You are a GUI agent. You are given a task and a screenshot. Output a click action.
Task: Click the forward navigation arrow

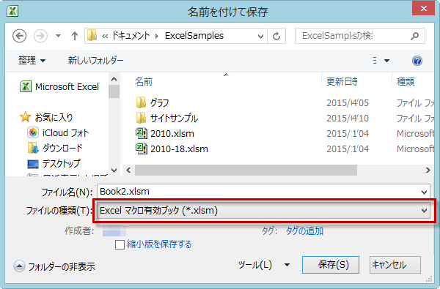pyautogui.click(x=40, y=36)
